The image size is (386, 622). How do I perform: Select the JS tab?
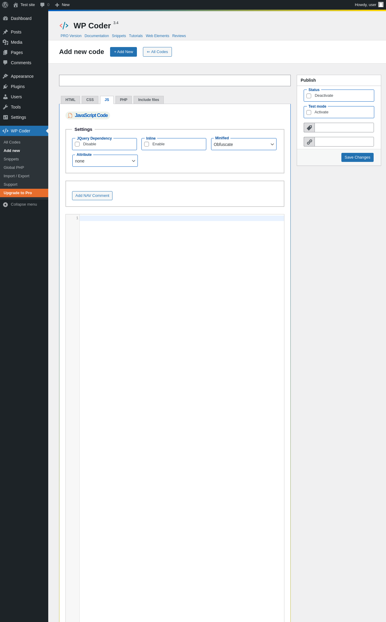coord(107,100)
